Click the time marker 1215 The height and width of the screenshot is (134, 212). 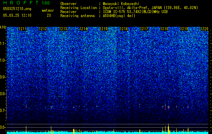coord(103,29)
